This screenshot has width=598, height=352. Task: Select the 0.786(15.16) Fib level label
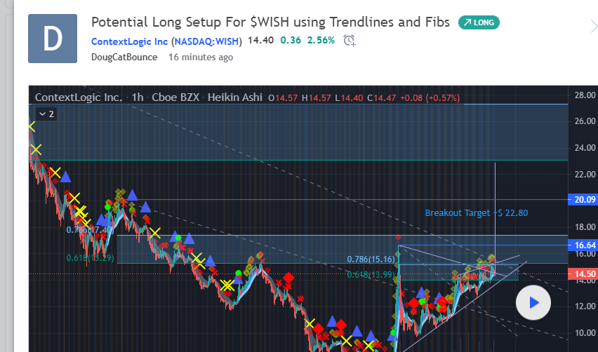371,259
